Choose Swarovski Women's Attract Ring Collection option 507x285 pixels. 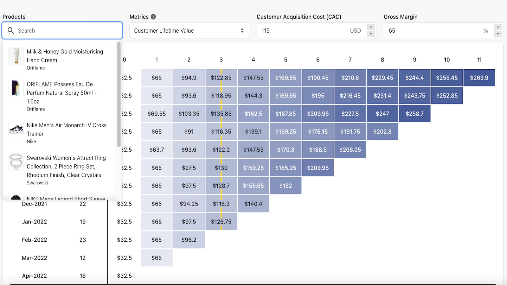point(66,167)
